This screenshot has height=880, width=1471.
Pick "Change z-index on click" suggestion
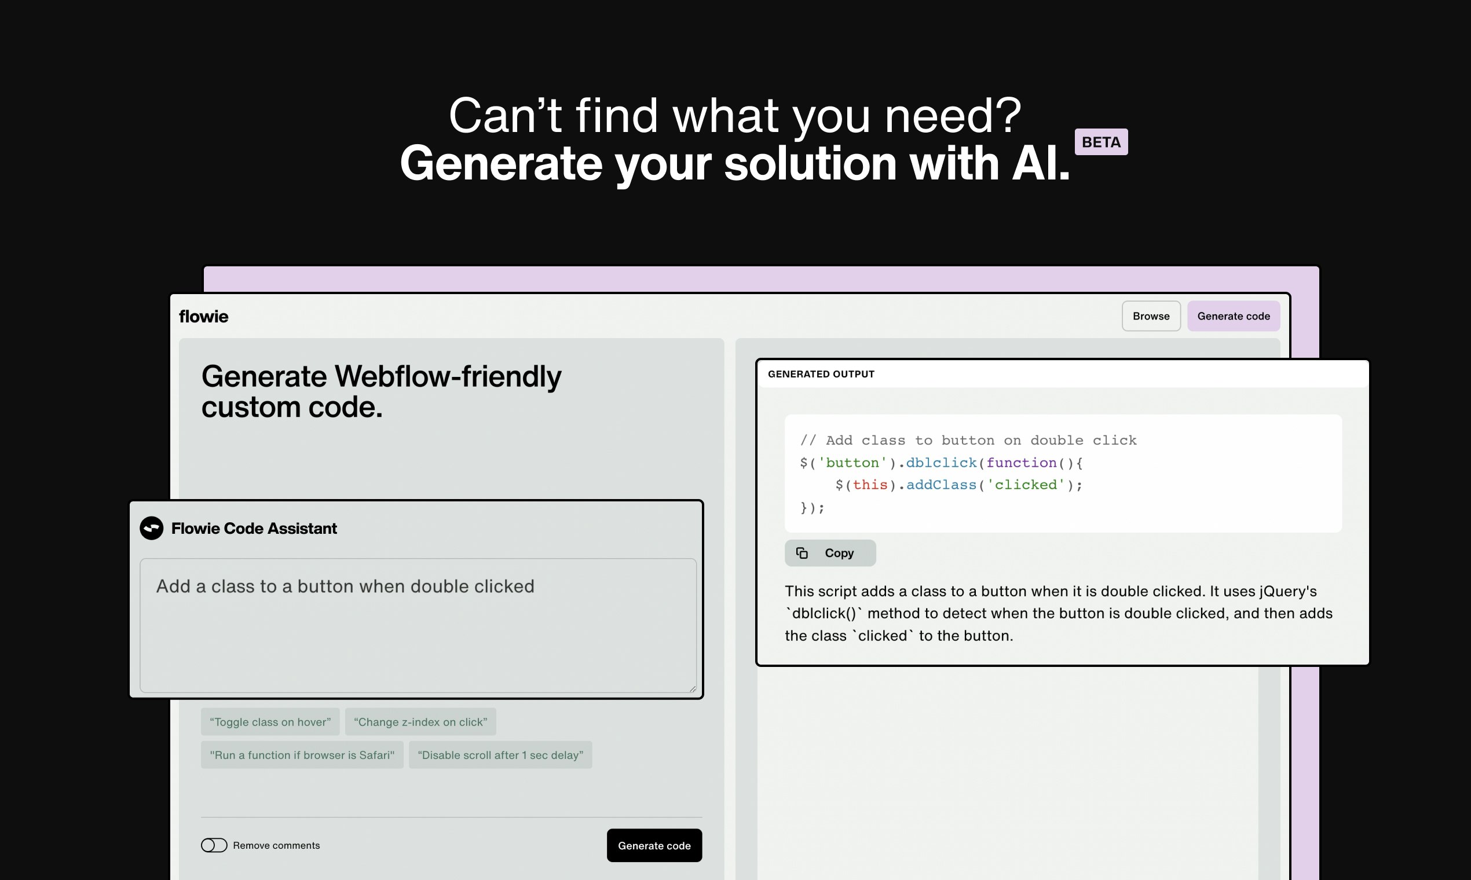coord(420,722)
